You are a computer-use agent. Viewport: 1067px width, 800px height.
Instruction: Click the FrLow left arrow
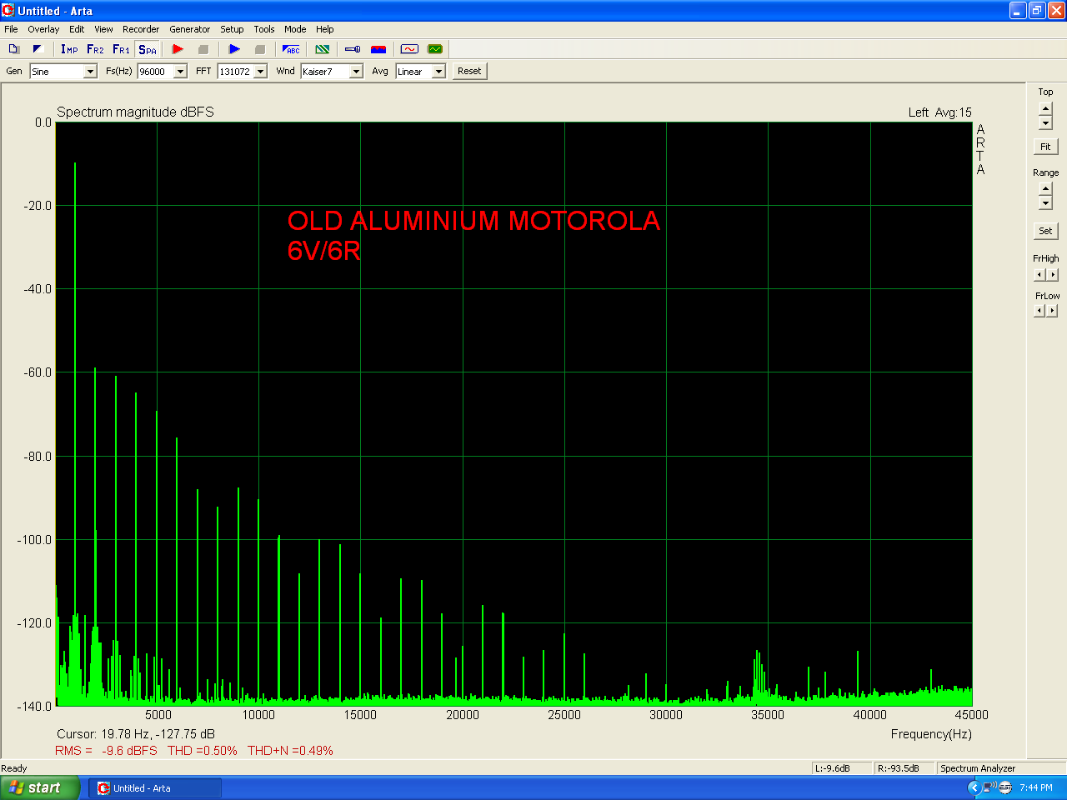click(x=1039, y=311)
